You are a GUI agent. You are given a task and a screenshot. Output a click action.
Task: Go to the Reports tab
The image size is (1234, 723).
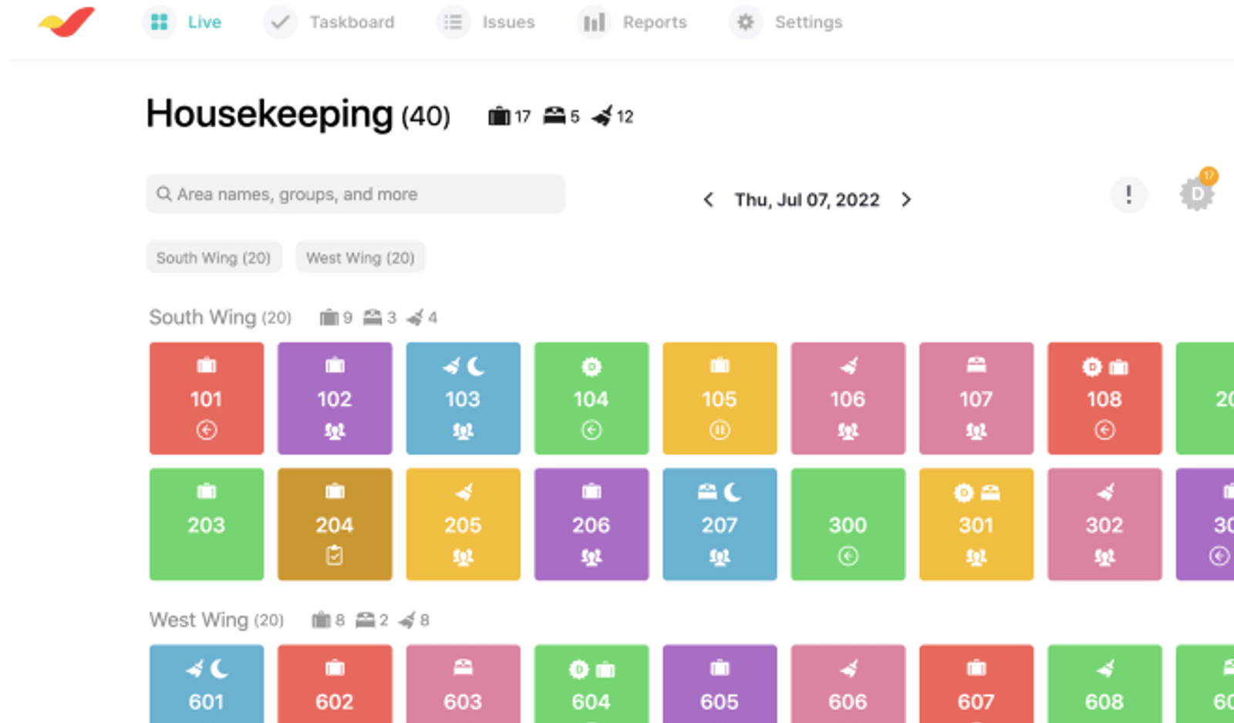tap(632, 22)
